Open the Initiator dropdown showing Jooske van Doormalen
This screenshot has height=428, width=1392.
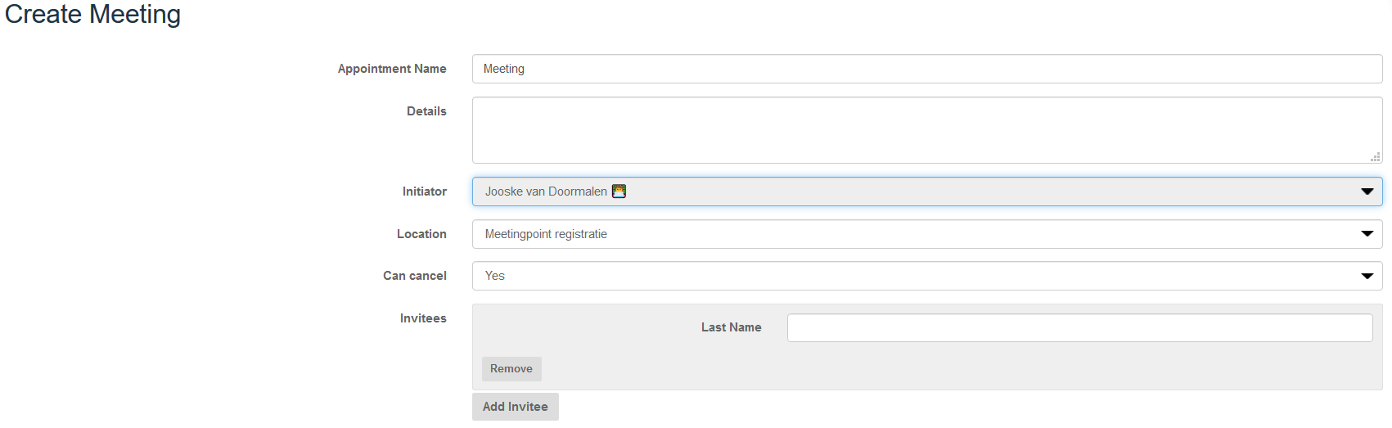pos(927,191)
